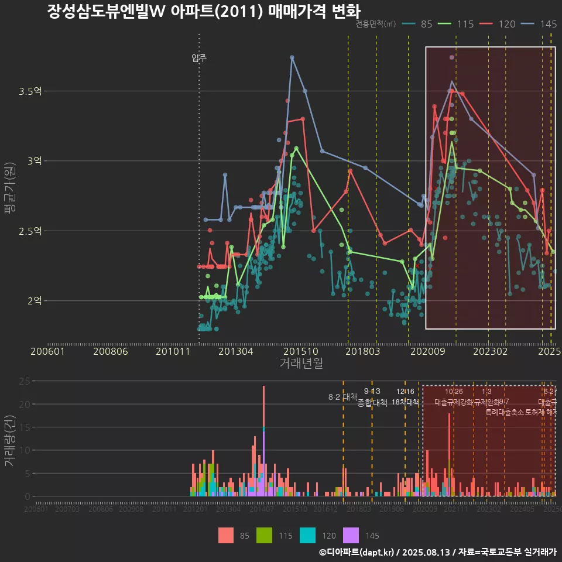Click 201407 on the volume chart x-axis
Image resolution: width=562 pixels, height=562 pixels.
point(262,509)
